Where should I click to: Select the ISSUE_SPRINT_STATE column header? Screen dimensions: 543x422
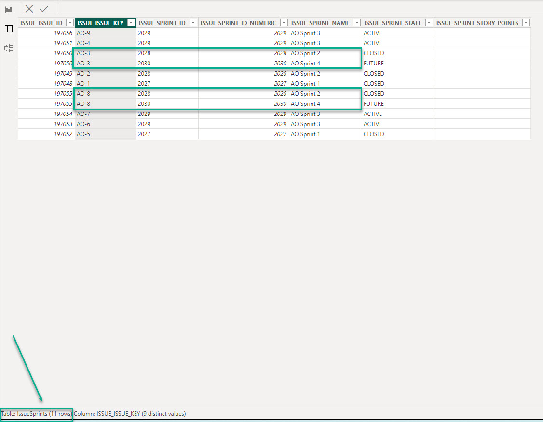click(393, 23)
